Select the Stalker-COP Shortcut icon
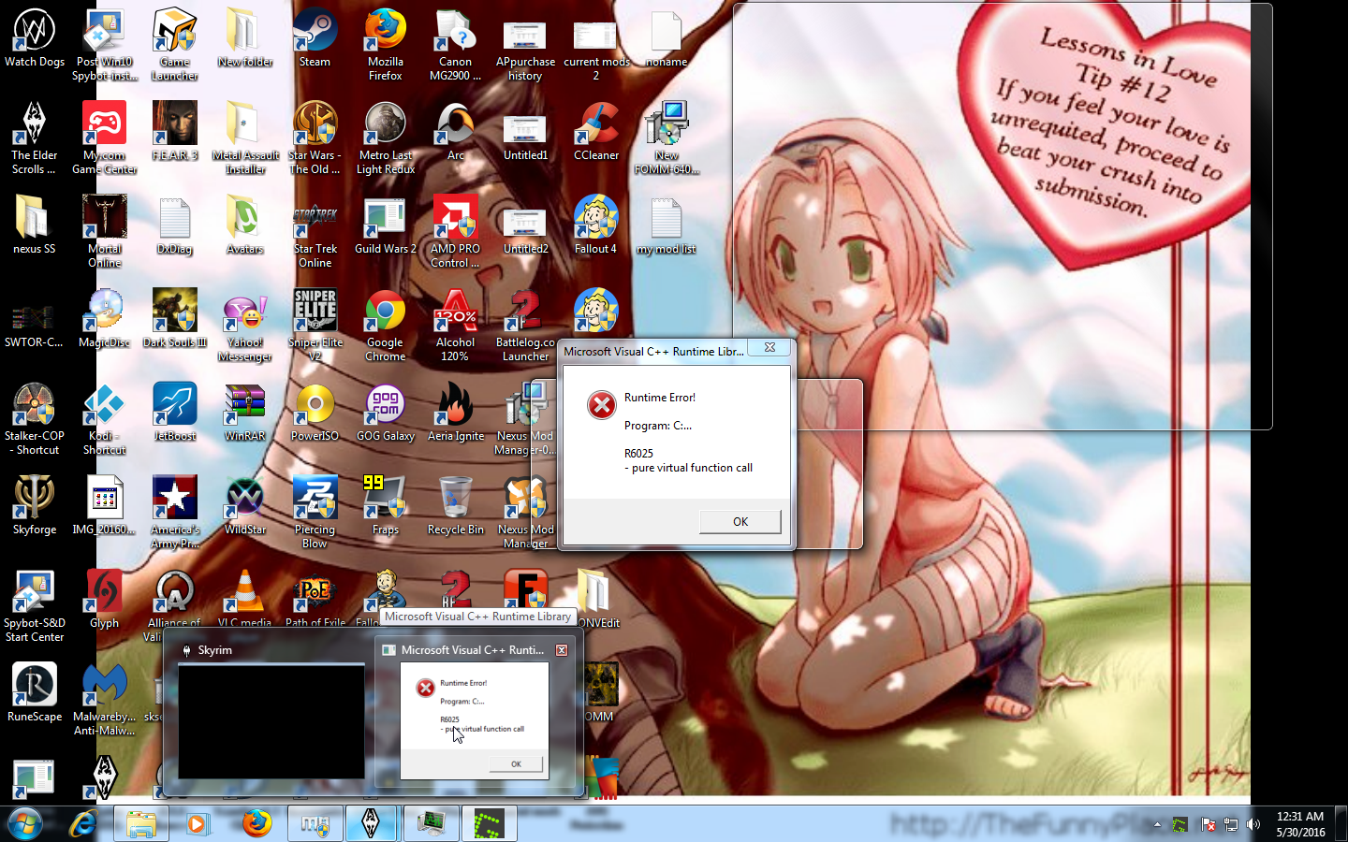Screen dimensions: 1348x842 (x=35, y=419)
